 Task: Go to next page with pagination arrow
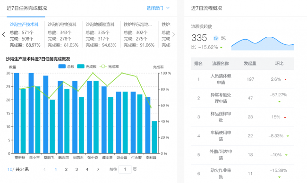click(98, 169)
